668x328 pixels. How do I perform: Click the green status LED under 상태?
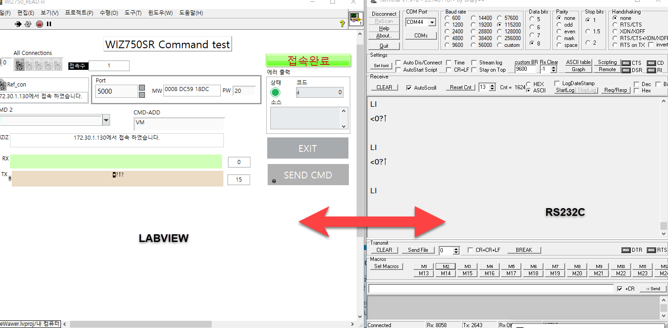(x=275, y=92)
